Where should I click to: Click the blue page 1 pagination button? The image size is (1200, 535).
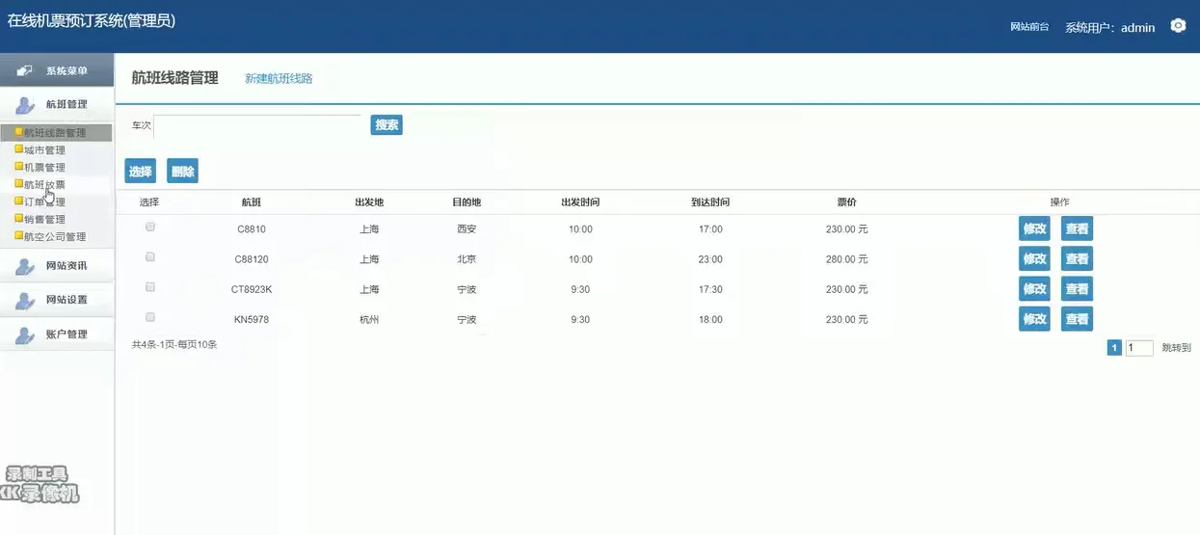[x=1114, y=348]
